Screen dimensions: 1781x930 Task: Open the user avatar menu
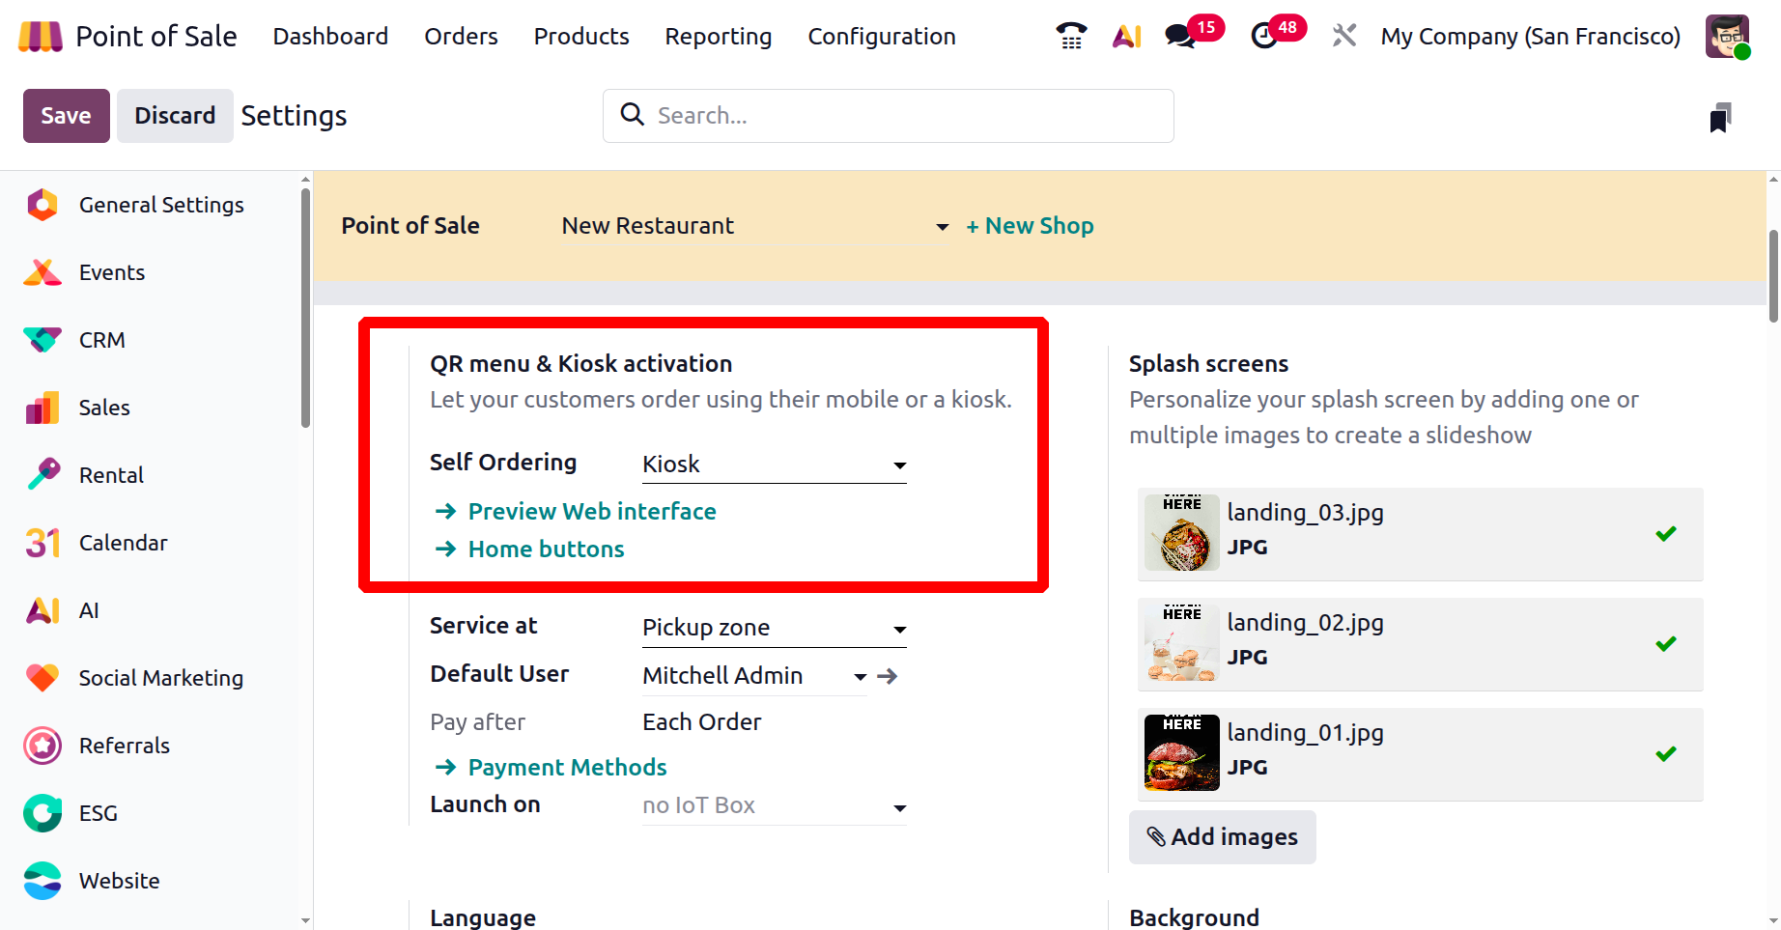click(1727, 37)
